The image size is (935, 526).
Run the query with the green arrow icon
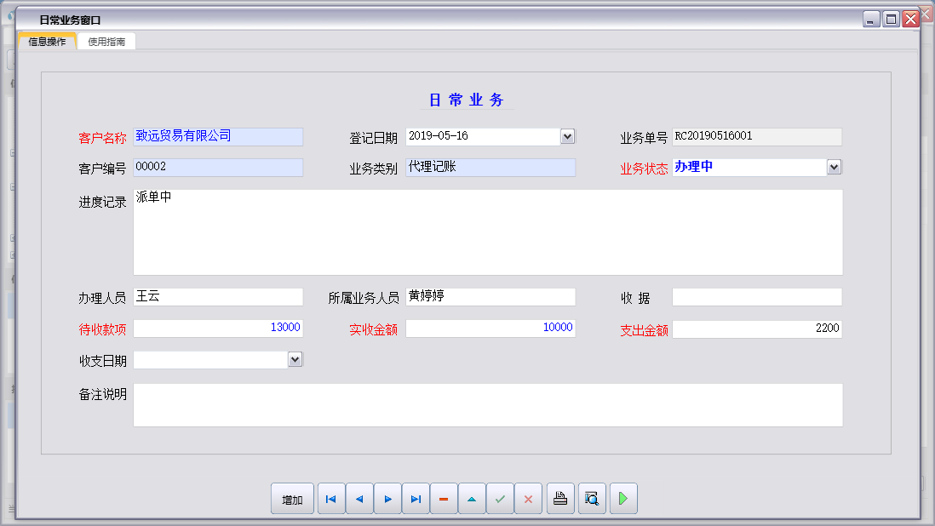coord(622,499)
